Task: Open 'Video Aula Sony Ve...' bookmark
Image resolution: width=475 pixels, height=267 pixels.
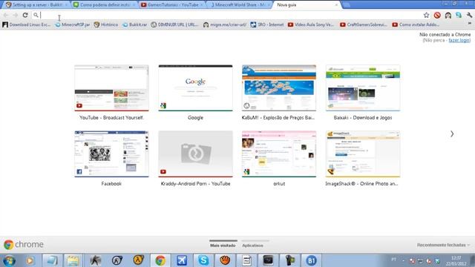Action: point(310,24)
